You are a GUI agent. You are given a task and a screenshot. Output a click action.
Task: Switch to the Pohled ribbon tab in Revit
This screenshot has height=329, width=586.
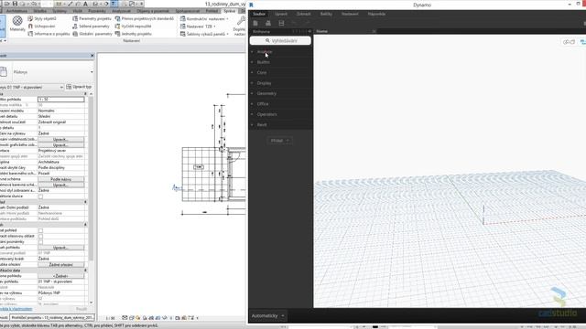pos(212,11)
